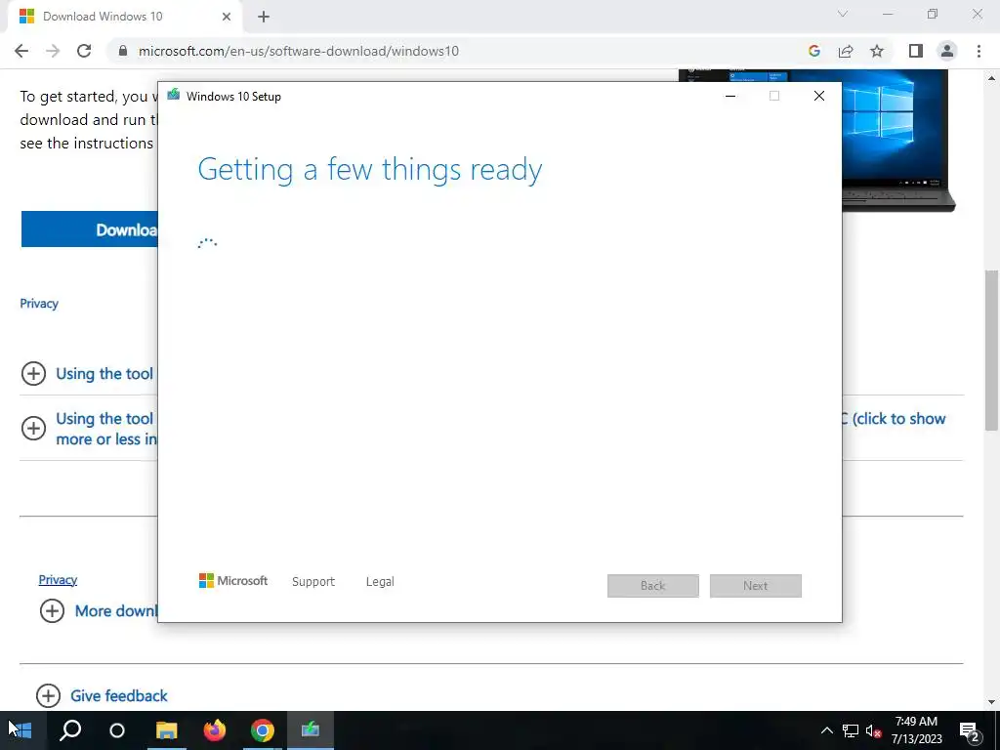Click the forward navigation arrow in Chrome
Viewport: 1000px width, 750px height.
click(x=53, y=51)
